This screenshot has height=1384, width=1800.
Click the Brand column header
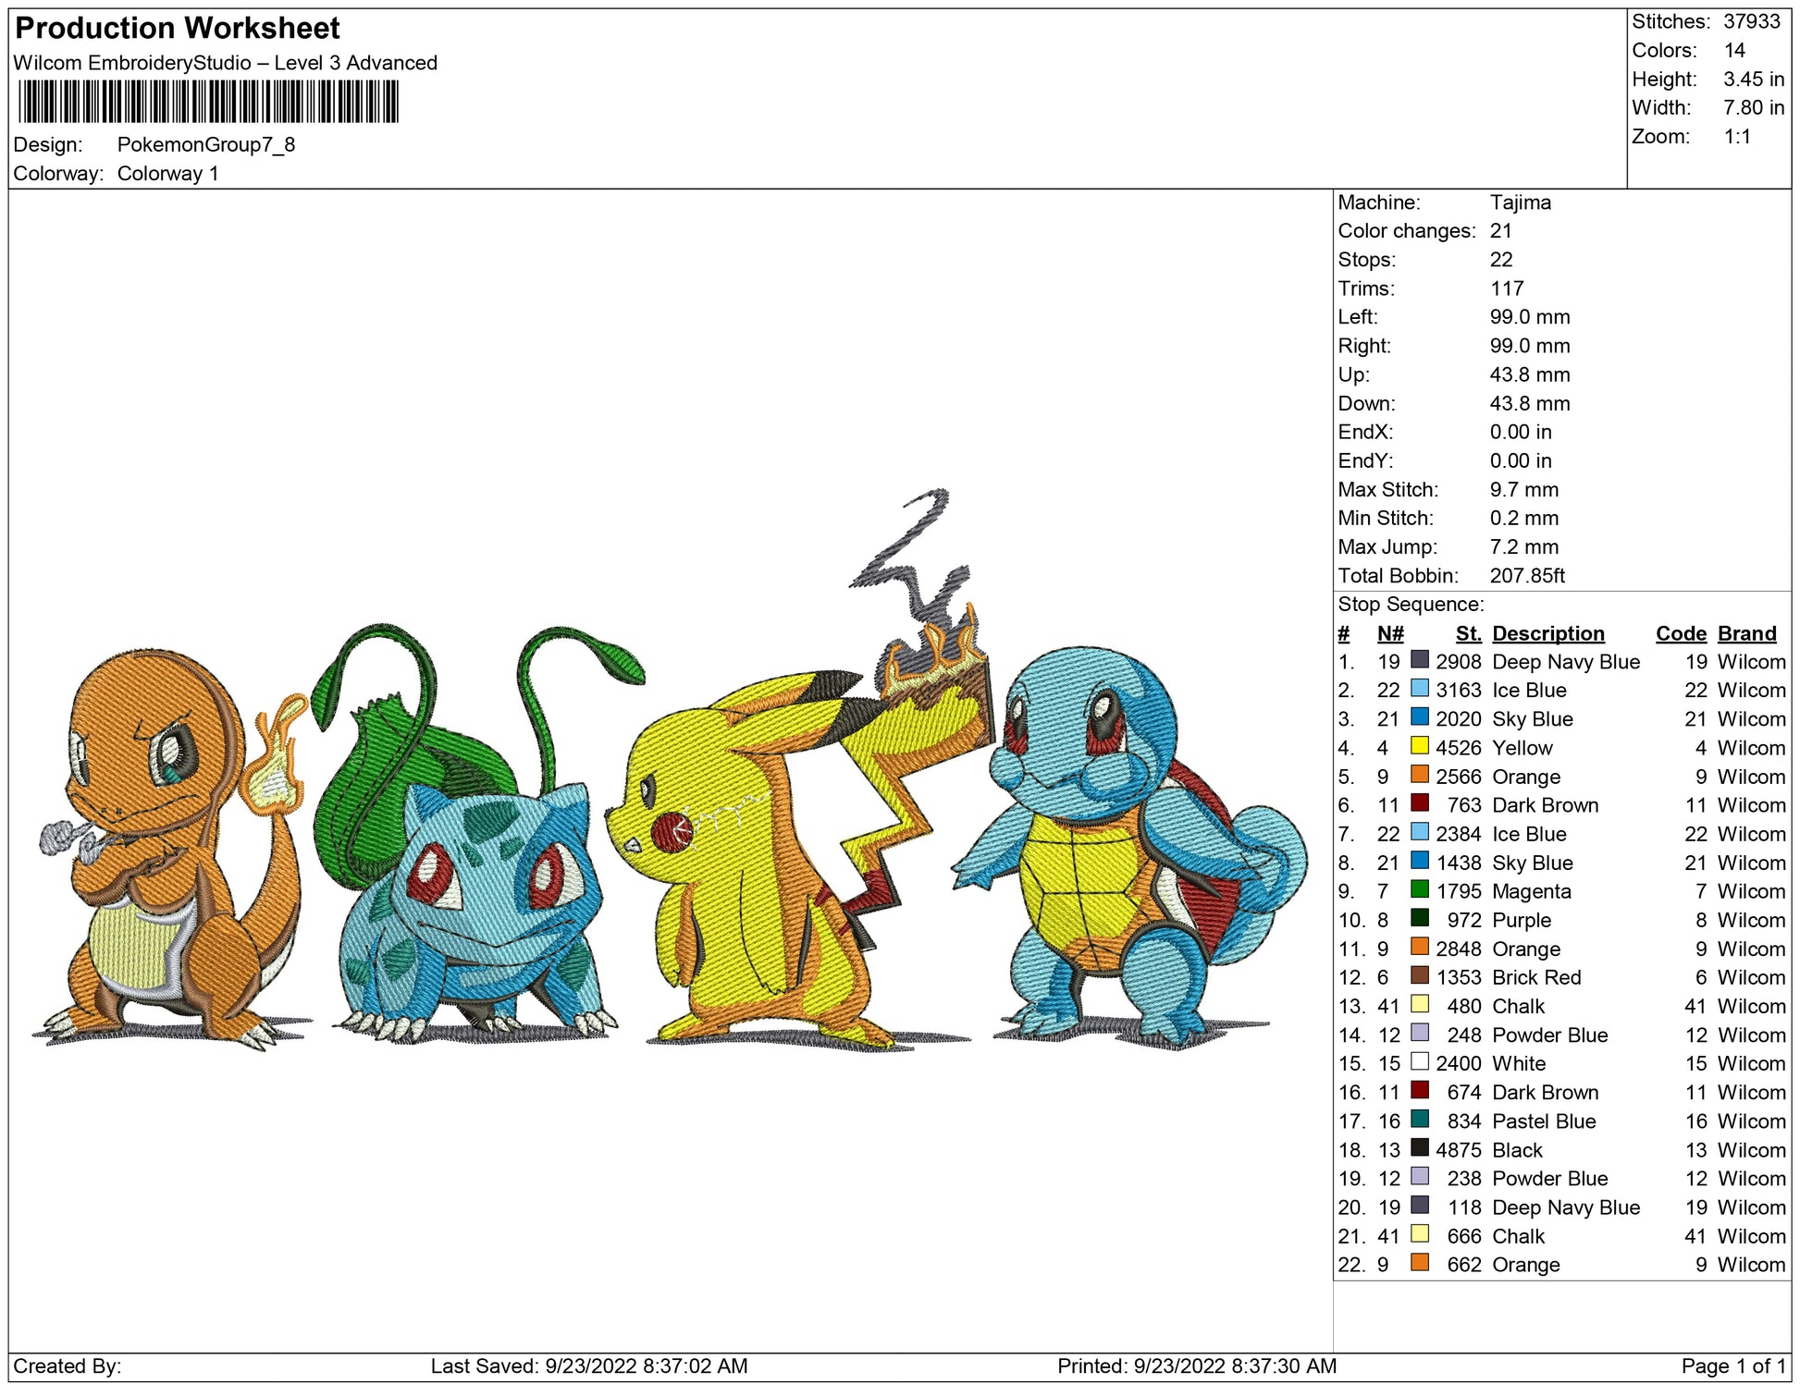click(x=1746, y=633)
